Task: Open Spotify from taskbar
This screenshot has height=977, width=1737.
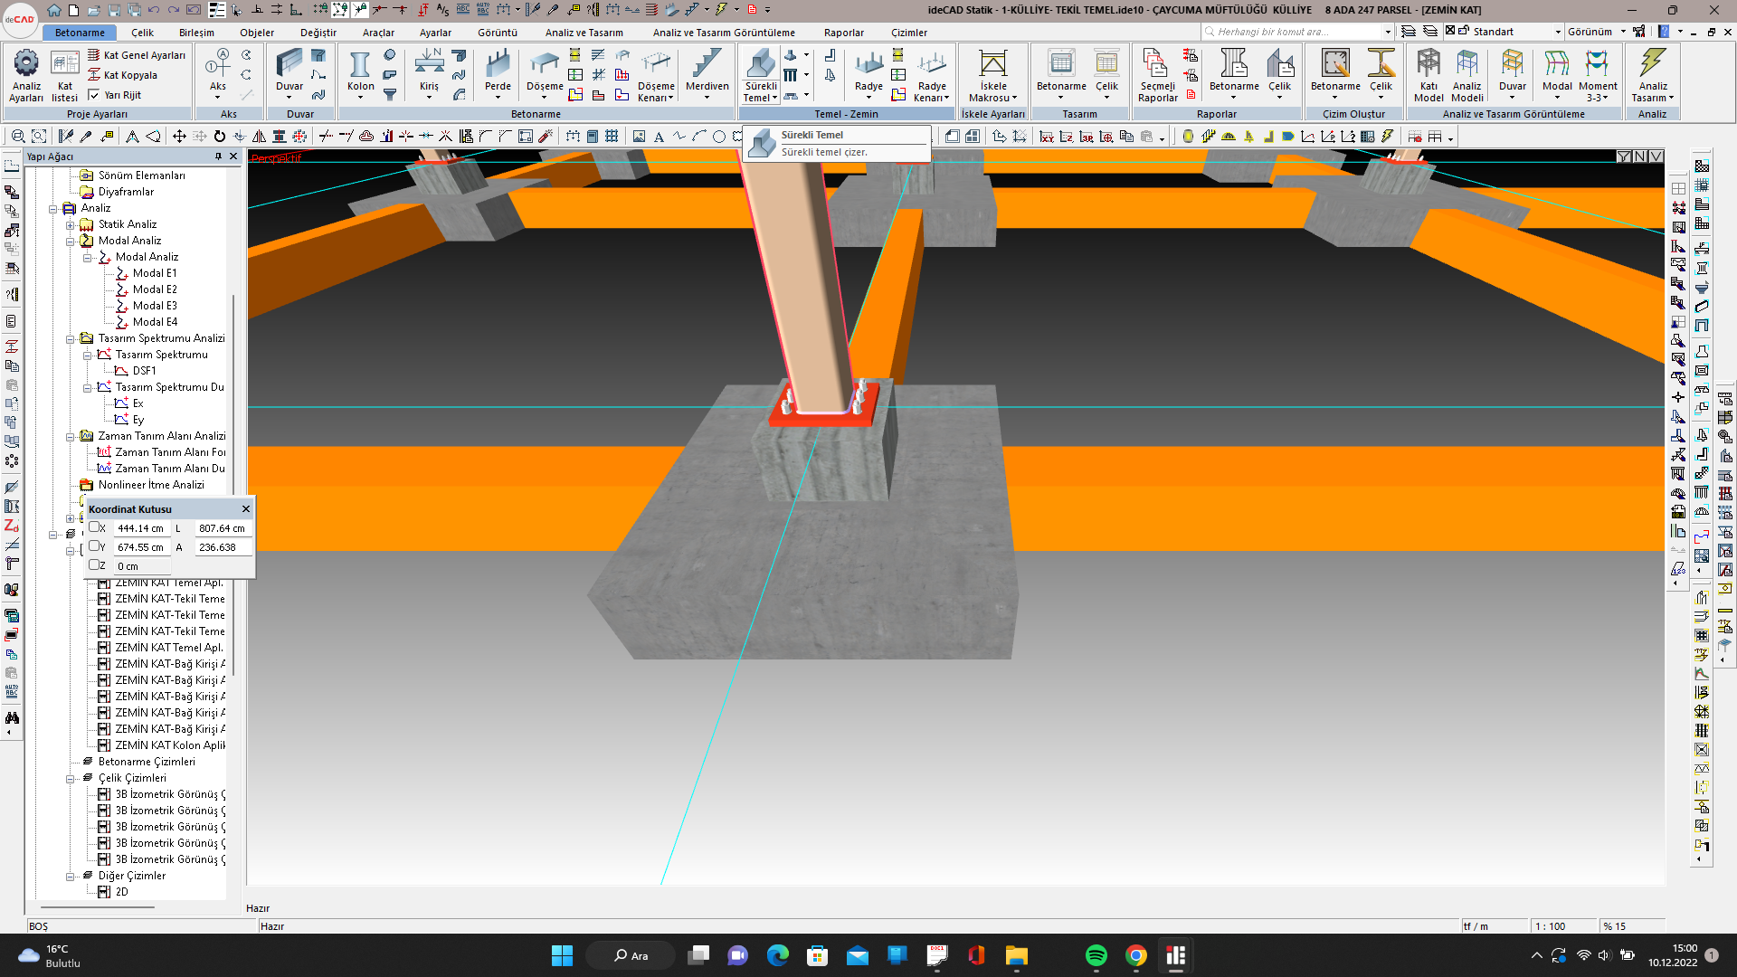Action: click(1096, 955)
